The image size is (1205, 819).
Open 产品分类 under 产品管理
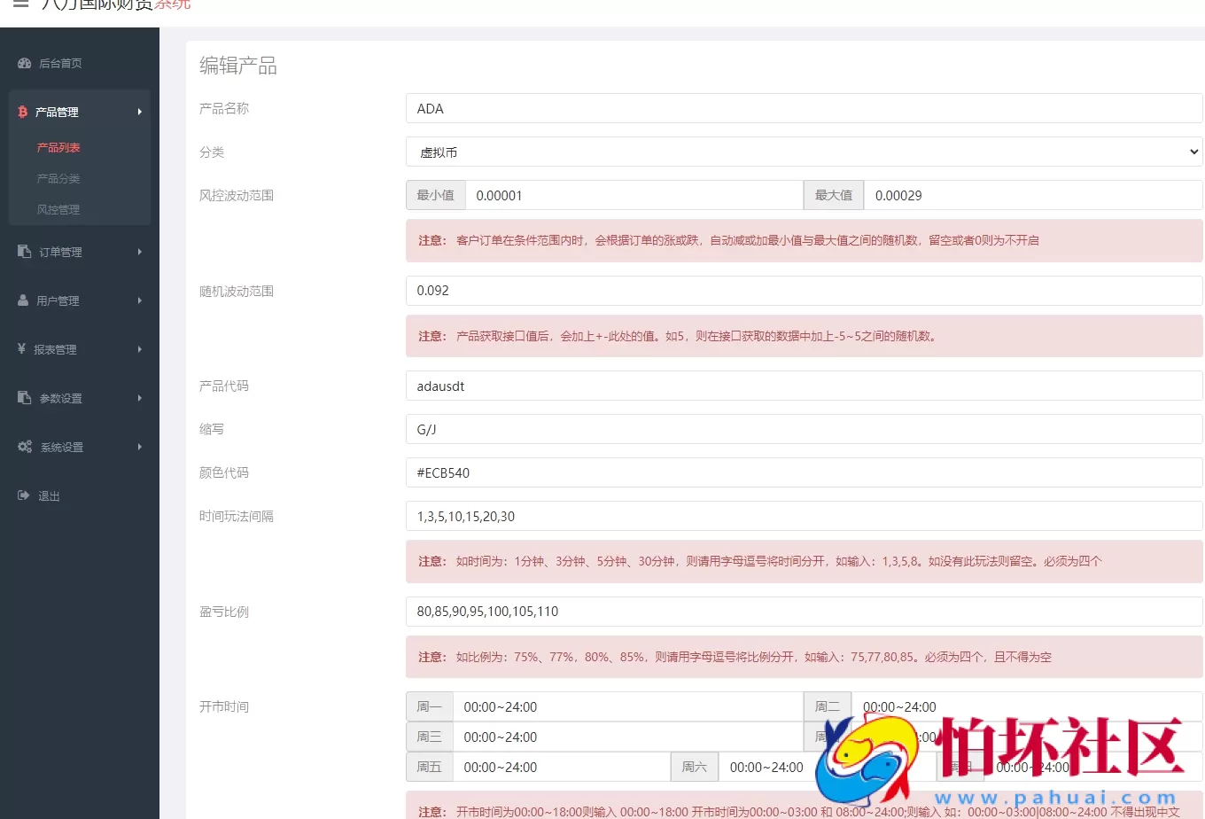click(58, 177)
